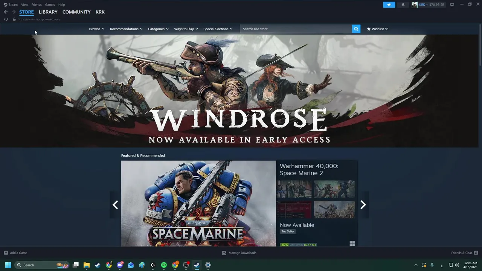Show hidden system tray icons chevron

tap(416, 265)
